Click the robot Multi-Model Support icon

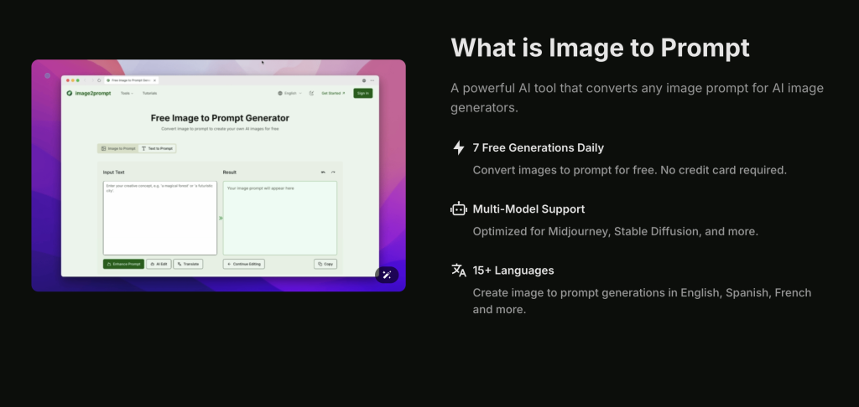(458, 209)
